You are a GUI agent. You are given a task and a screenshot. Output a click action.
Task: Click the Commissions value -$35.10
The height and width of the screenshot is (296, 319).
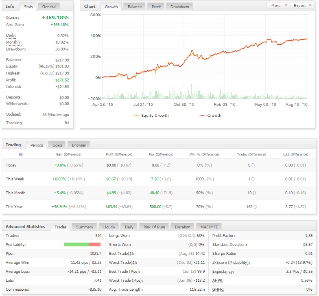[95, 289]
